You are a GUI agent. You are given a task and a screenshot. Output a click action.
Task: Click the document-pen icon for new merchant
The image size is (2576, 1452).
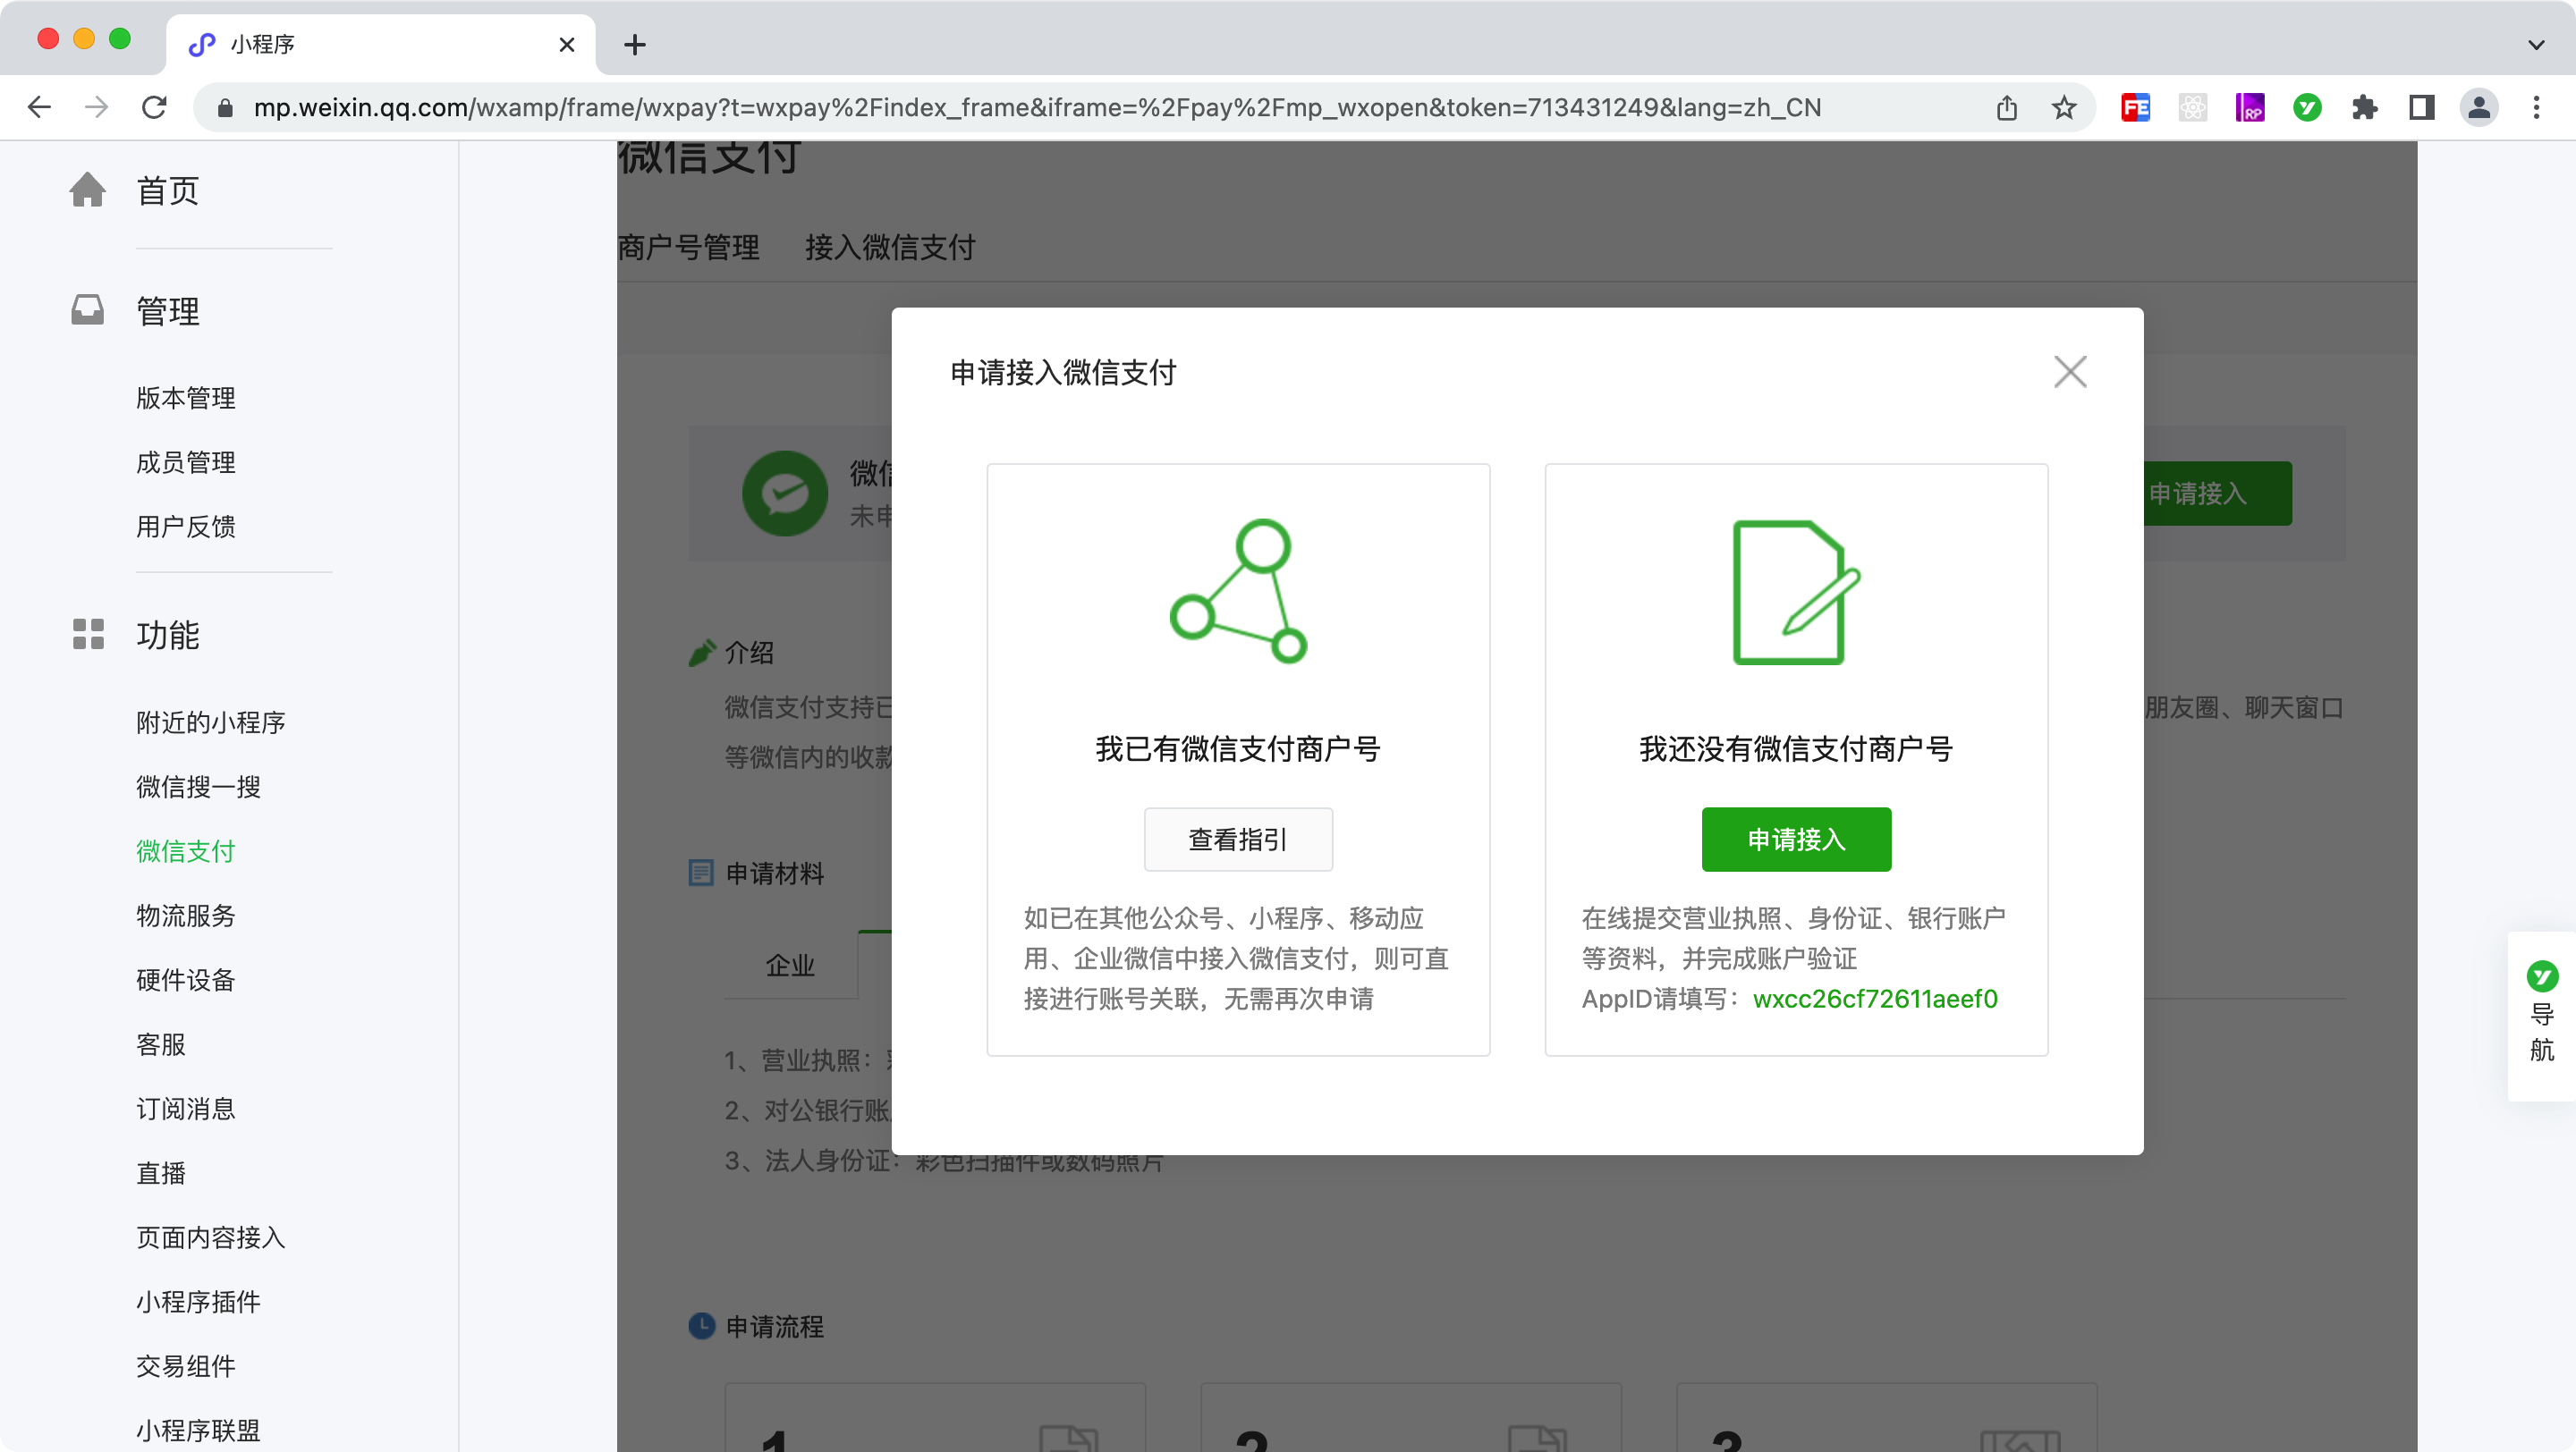click(1795, 592)
